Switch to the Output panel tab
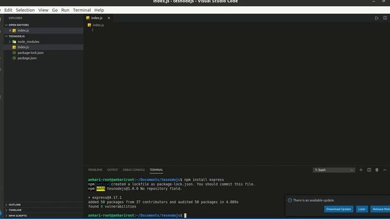Image resolution: width=390 pixels, height=219 pixels. point(112,170)
